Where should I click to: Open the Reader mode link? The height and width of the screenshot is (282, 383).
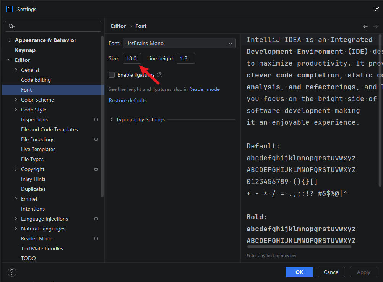(x=204, y=89)
